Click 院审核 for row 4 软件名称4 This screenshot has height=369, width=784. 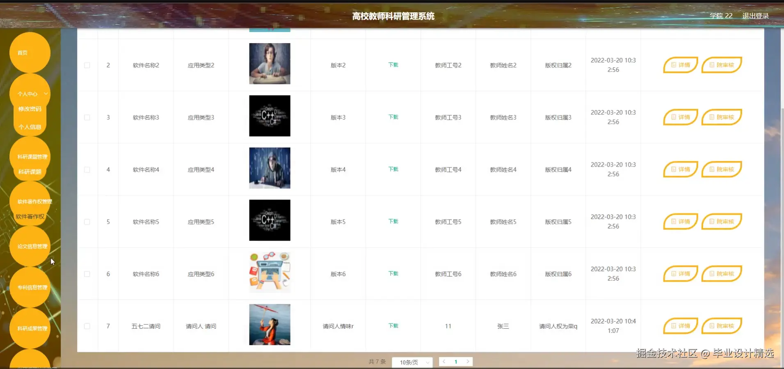(x=722, y=169)
